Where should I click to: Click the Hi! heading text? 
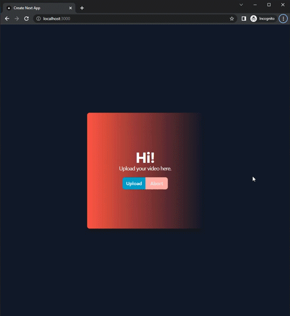(146, 158)
